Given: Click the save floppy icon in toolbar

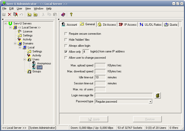Looking at the screenshot, I should (4, 14).
